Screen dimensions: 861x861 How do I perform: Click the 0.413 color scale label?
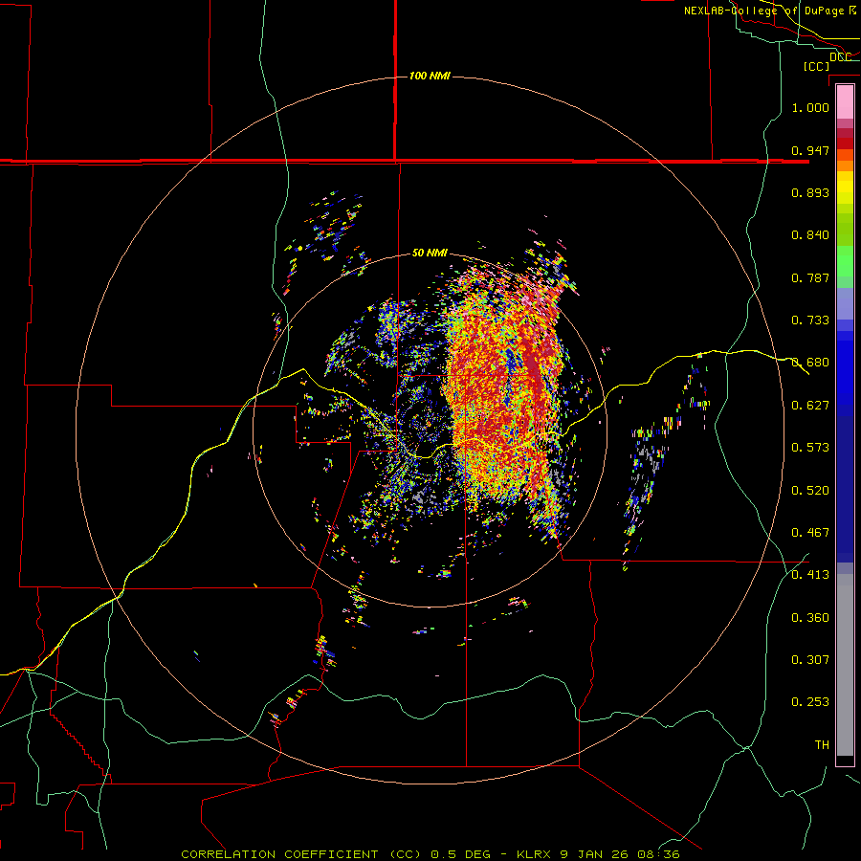(x=810, y=575)
